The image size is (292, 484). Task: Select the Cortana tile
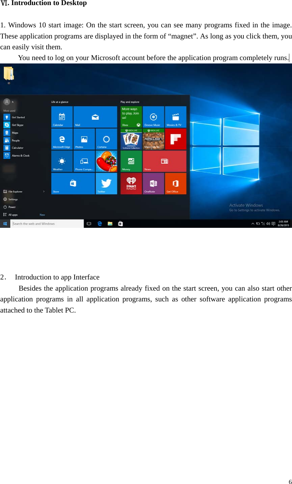(107, 139)
